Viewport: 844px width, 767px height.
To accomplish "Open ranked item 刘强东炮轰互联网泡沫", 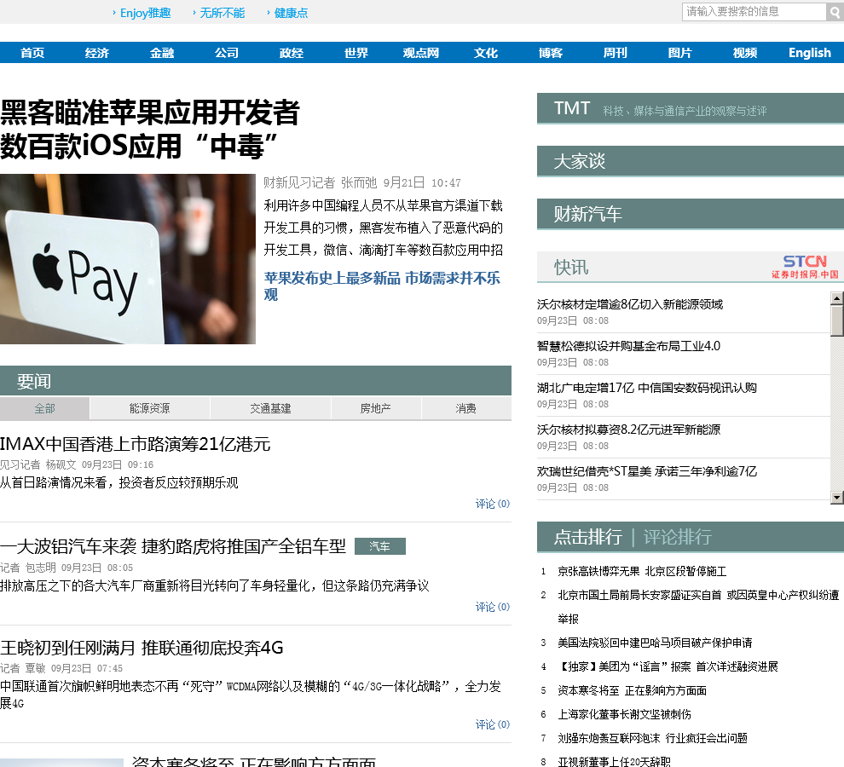I will coord(652,738).
